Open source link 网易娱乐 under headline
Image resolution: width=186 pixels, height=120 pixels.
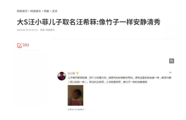pos(50,30)
